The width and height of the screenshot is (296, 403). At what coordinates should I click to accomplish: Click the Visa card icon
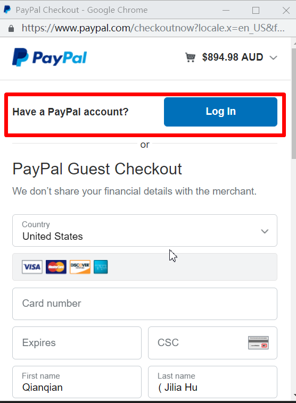pyautogui.click(x=32, y=267)
